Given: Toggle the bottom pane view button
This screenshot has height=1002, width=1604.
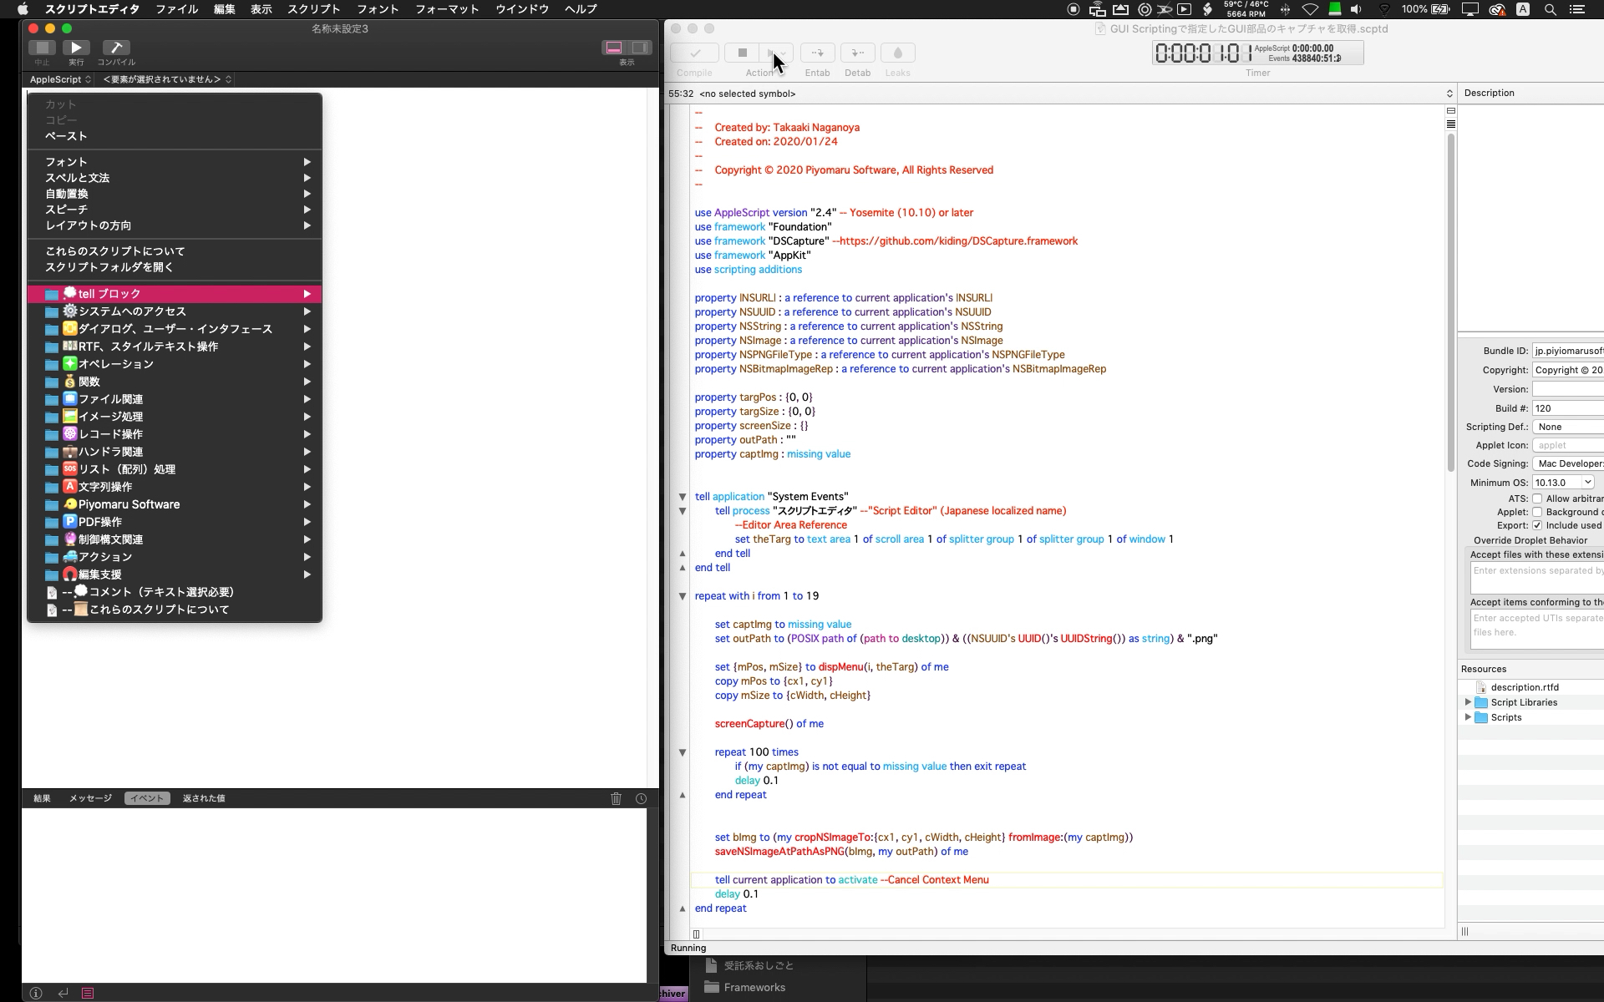Looking at the screenshot, I should (614, 48).
